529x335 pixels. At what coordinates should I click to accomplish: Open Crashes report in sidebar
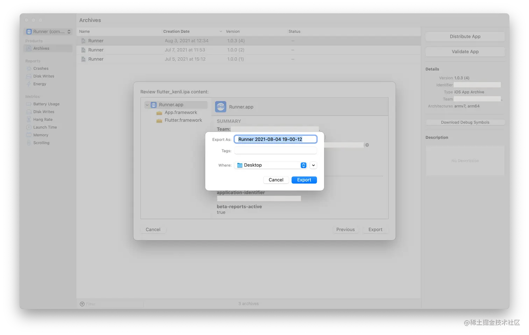(41, 69)
